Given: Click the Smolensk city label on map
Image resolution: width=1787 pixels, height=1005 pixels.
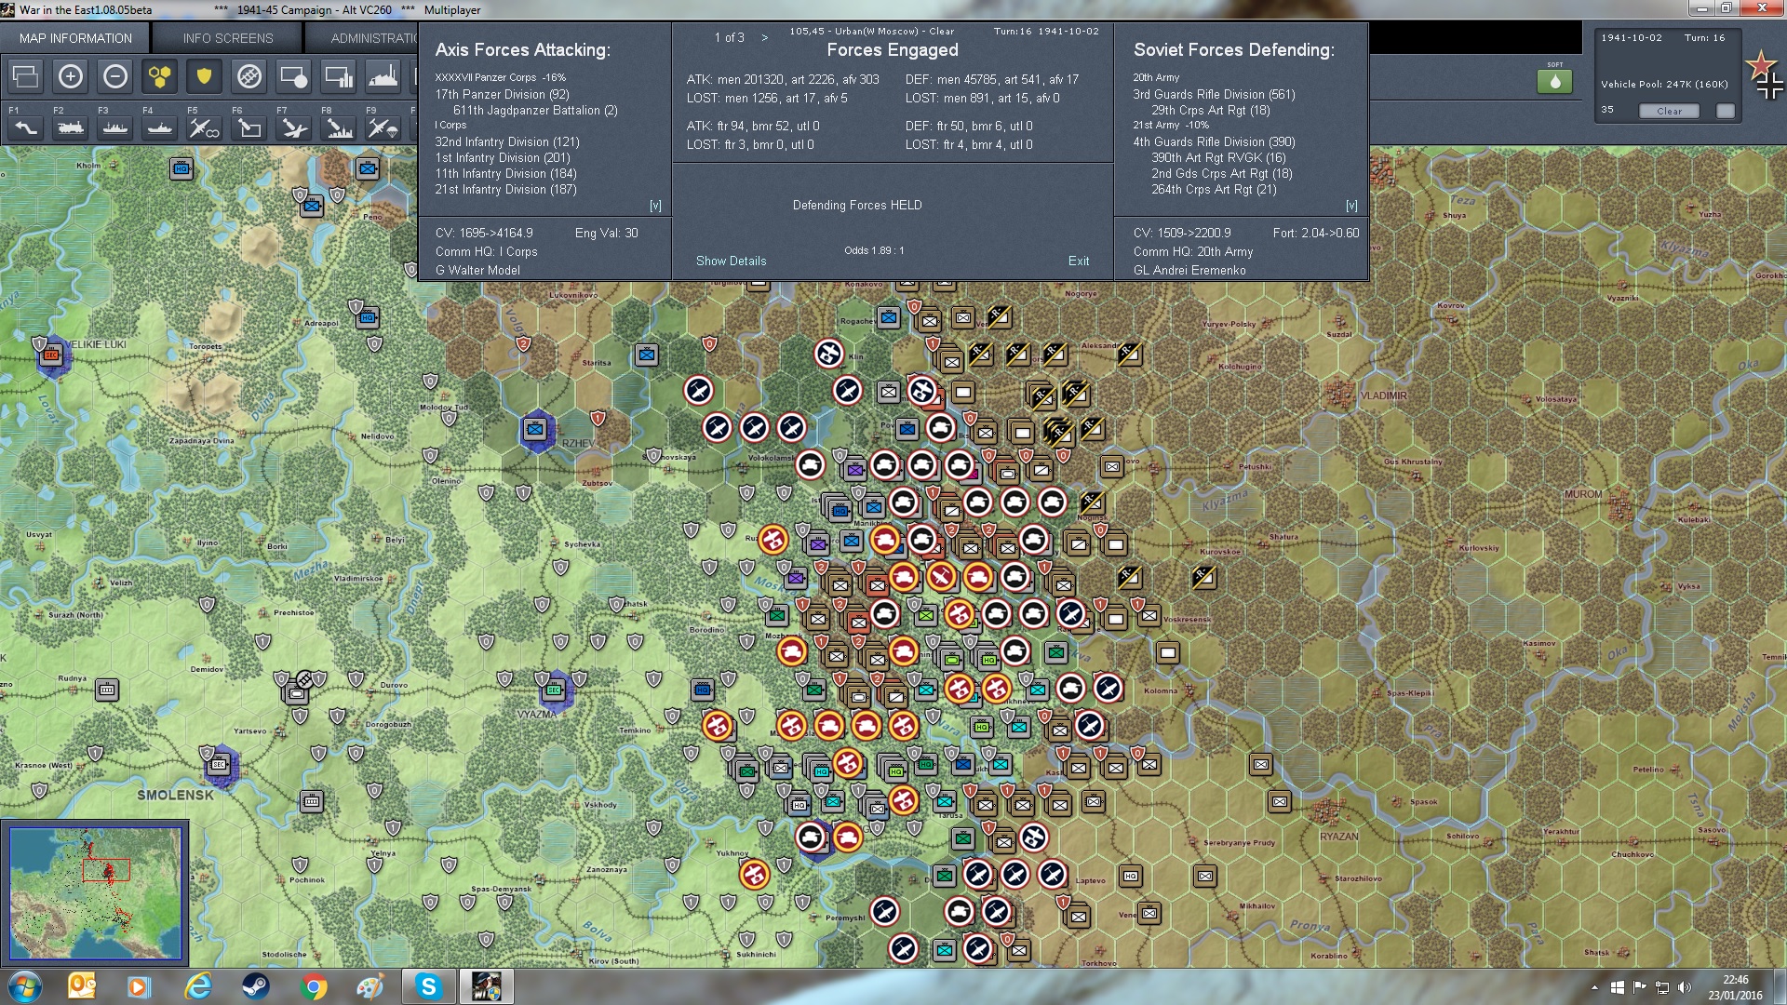Looking at the screenshot, I should pyautogui.click(x=175, y=796).
